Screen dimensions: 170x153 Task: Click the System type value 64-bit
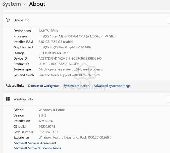coord(71,69)
